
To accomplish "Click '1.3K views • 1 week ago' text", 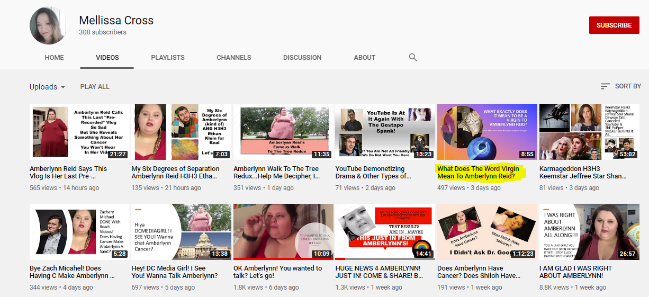I will (x=369, y=287).
